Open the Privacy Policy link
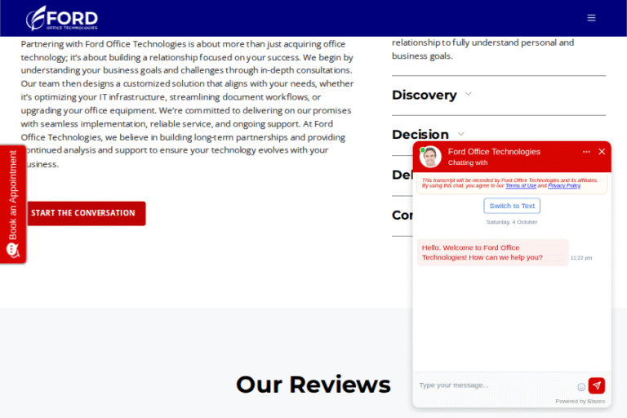The width and height of the screenshot is (627, 418). pos(564,186)
